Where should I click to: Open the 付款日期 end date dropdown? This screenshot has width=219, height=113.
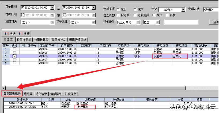coord(94,15)
